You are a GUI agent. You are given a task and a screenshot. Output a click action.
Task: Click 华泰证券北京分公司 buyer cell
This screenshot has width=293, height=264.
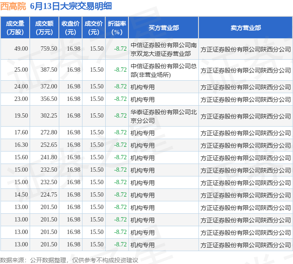pyautogui.click(x=164, y=116)
